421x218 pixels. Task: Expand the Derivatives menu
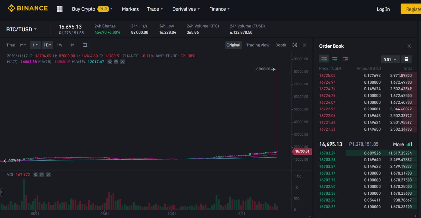(186, 9)
